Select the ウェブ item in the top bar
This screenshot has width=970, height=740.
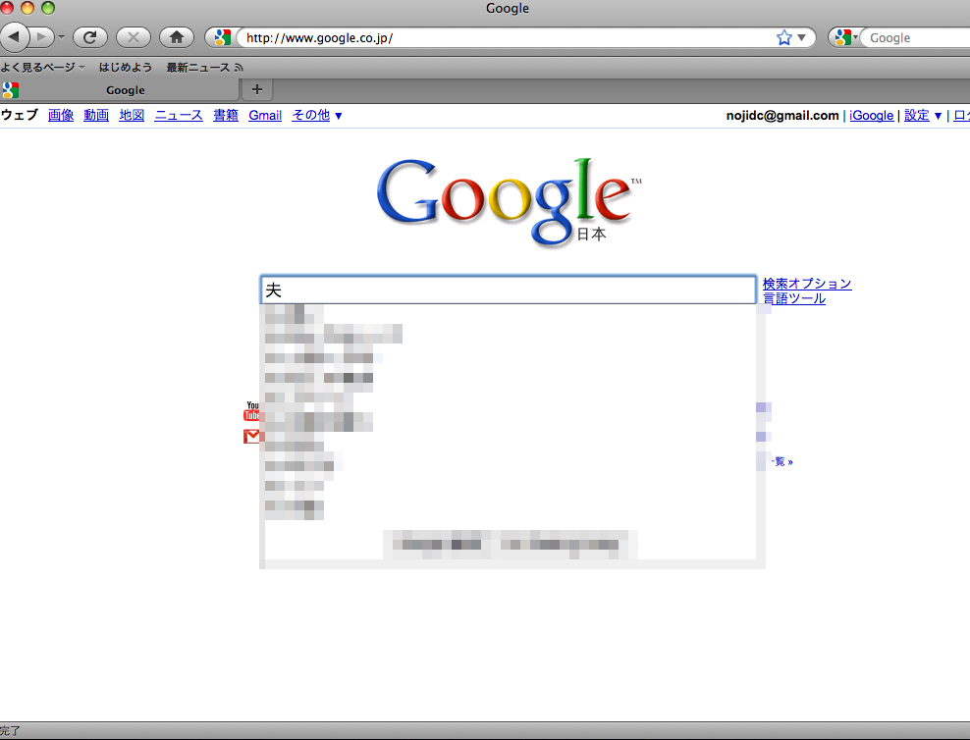point(20,115)
